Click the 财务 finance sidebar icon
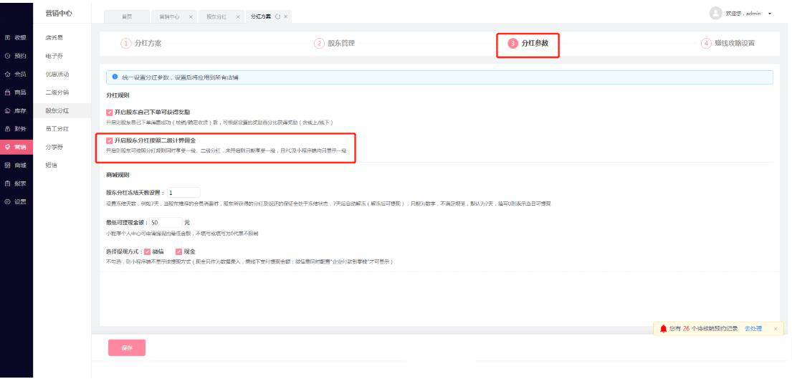 (x=8, y=129)
